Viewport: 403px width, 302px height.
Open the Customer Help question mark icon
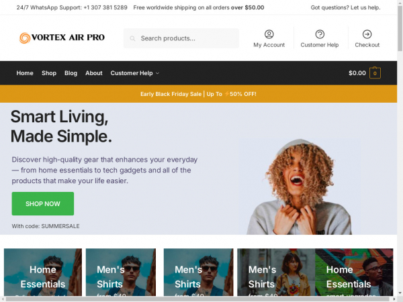320,34
